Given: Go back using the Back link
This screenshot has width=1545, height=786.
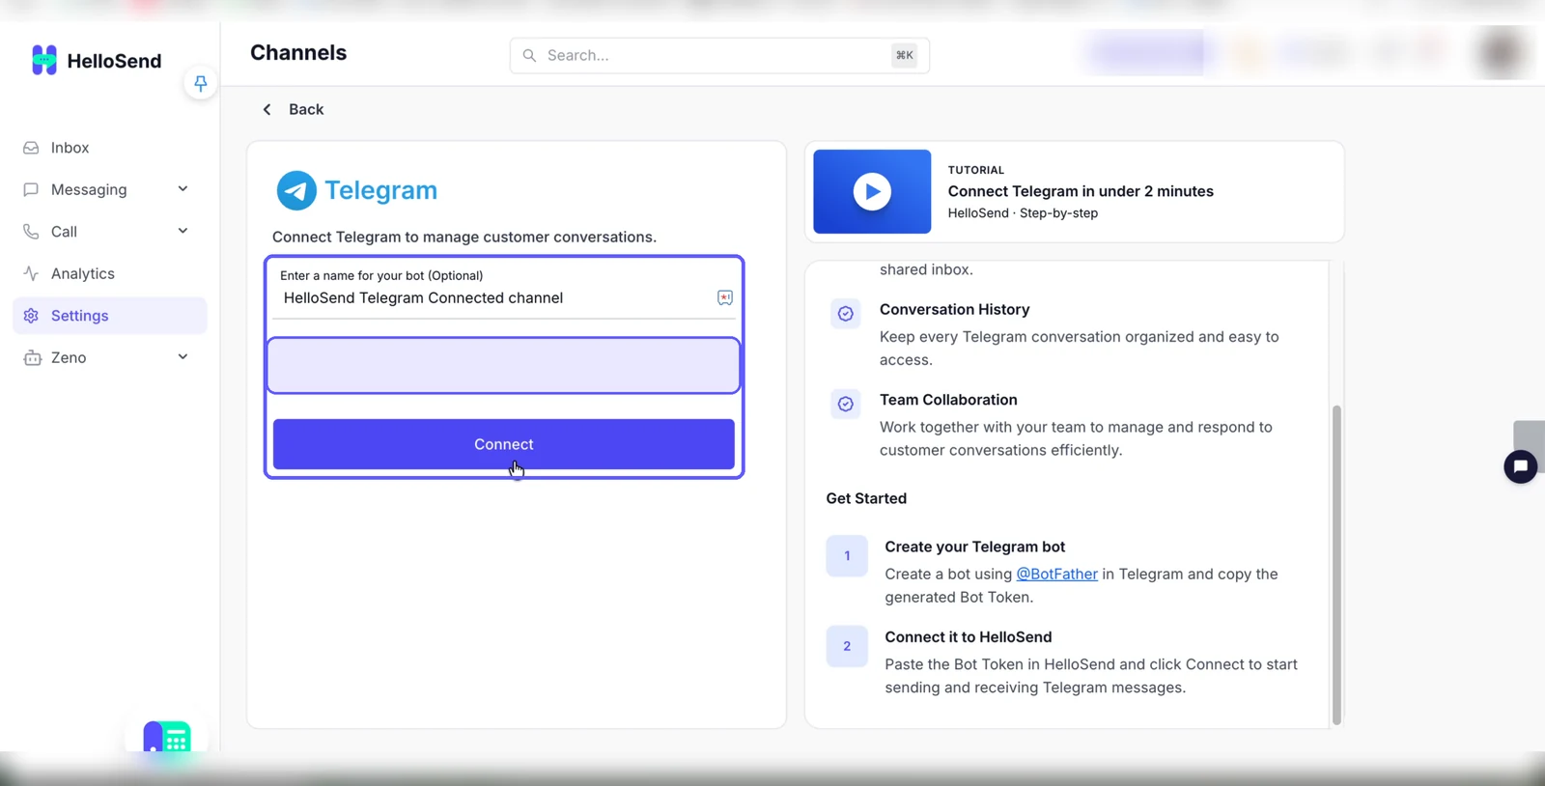Looking at the screenshot, I should (x=293, y=109).
